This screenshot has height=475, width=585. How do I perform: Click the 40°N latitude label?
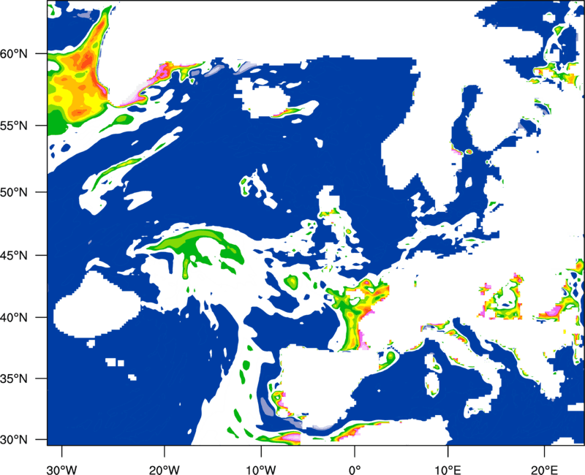(13, 318)
